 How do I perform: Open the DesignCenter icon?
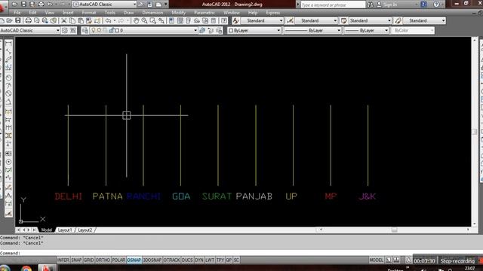pos(180,20)
